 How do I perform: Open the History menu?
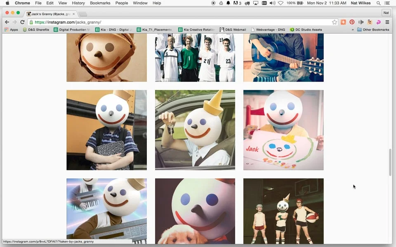coord(78,3)
